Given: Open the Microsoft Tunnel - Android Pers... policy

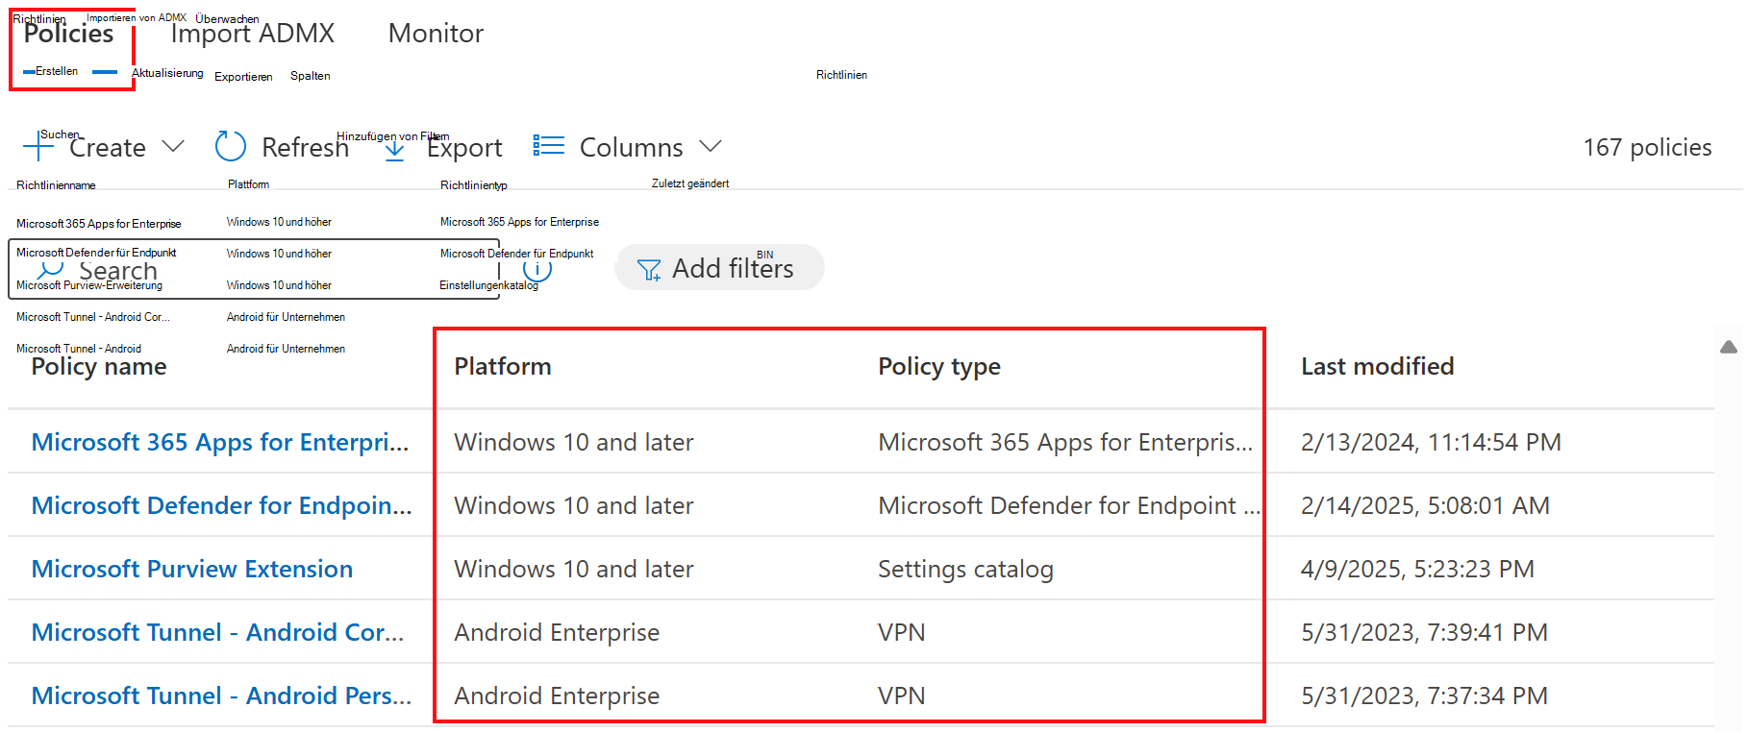Looking at the screenshot, I should (x=221, y=695).
